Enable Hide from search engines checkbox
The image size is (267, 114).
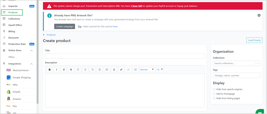point(214,89)
